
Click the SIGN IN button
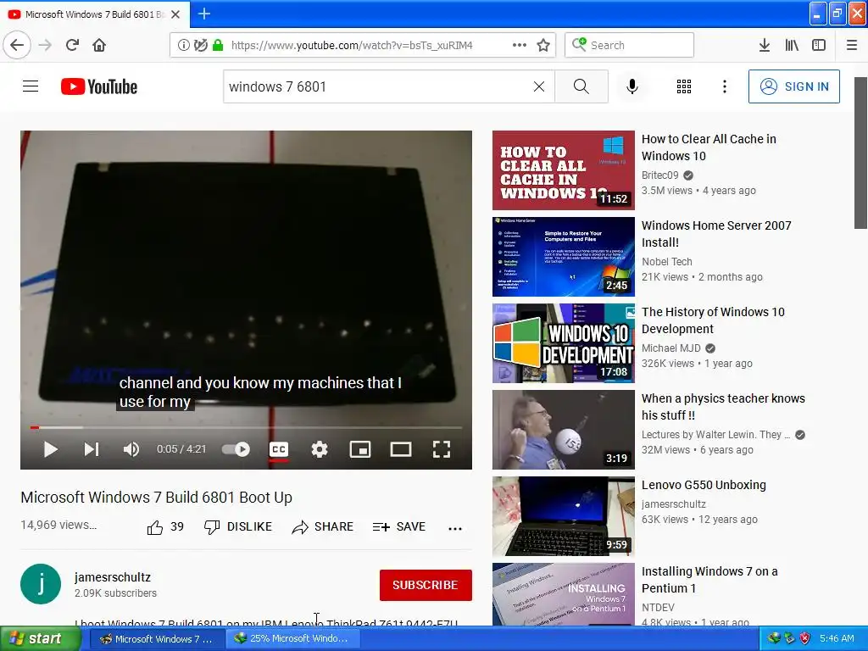[793, 86]
